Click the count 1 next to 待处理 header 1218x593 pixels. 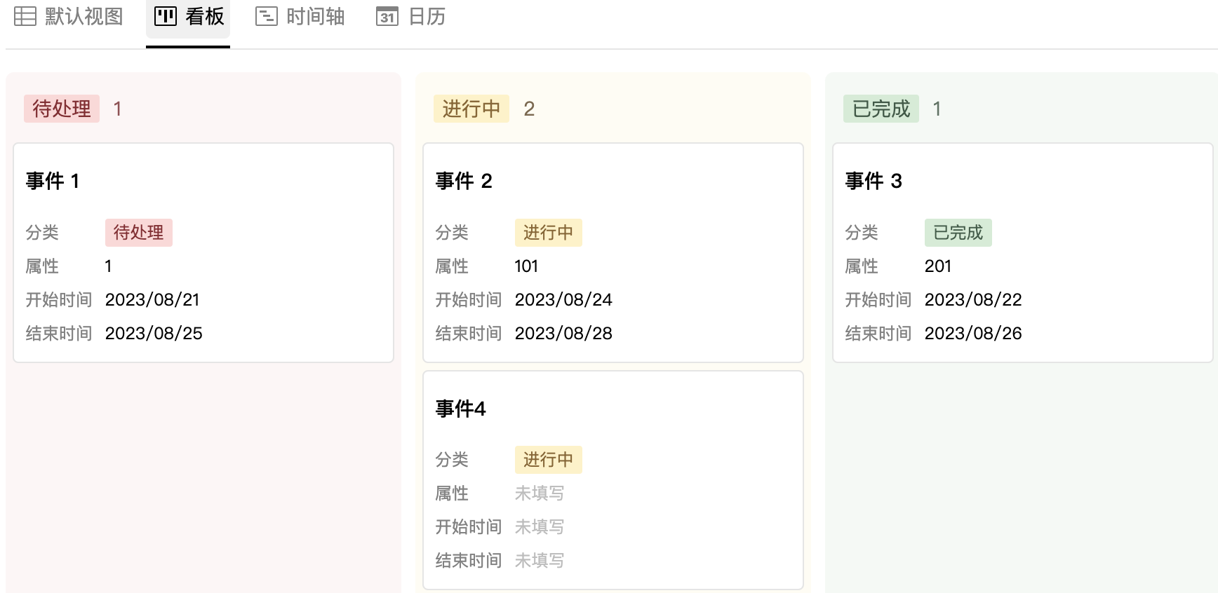click(x=118, y=109)
